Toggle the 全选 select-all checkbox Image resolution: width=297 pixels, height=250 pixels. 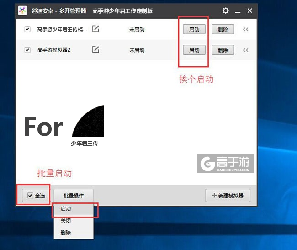tap(30, 195)
